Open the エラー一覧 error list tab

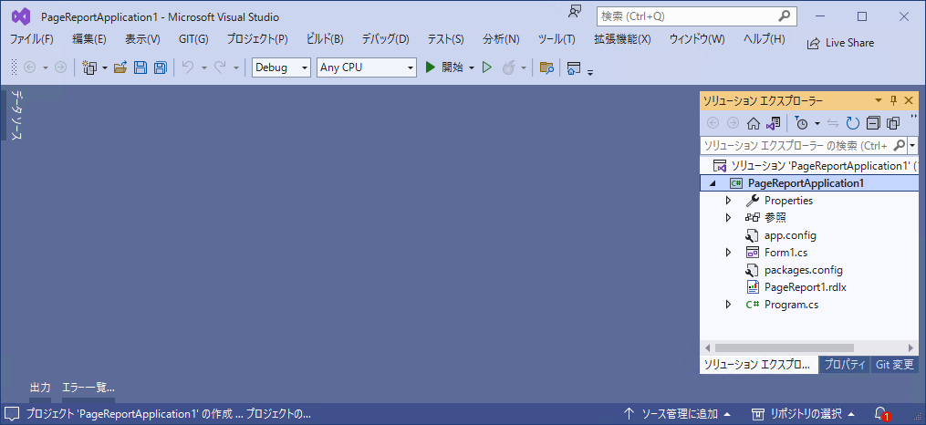coord(88,388)
